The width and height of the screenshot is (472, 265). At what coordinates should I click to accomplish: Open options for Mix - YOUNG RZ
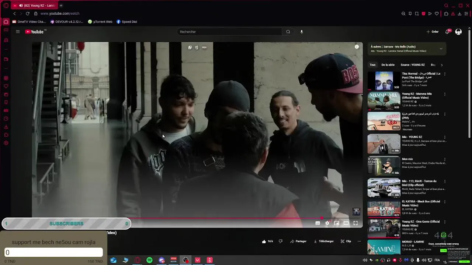click(445, 137)
